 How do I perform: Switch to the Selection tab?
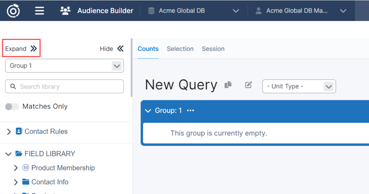point(180,49)
